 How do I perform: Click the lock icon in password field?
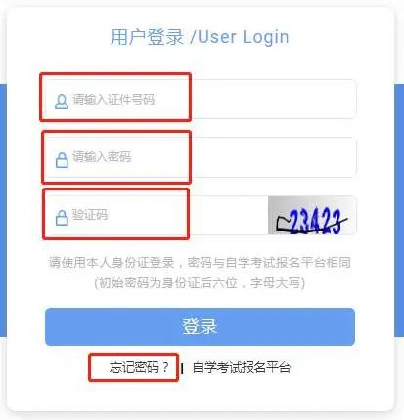coord(62,159)
